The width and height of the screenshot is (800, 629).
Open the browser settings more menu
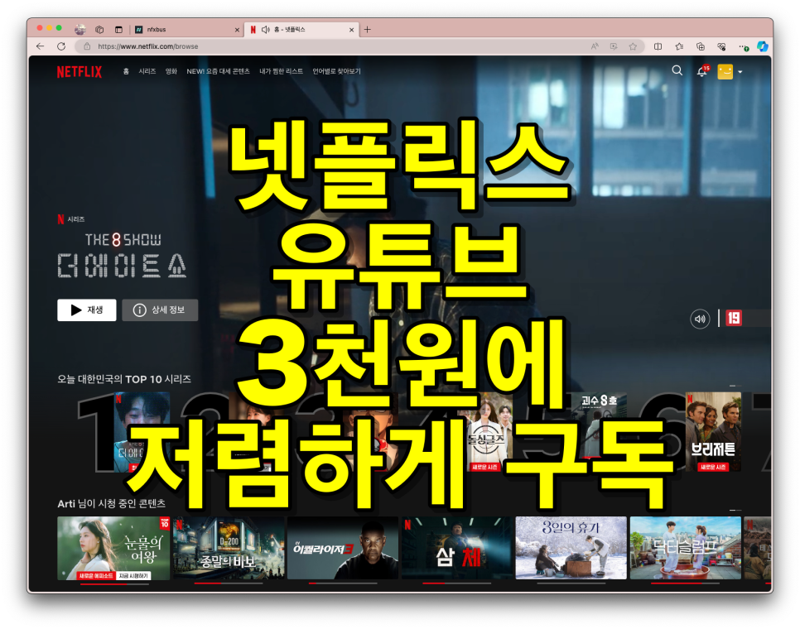[742, 46]
